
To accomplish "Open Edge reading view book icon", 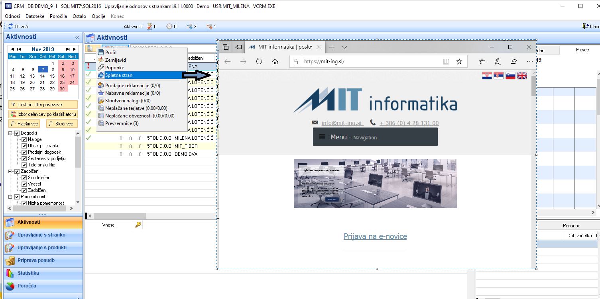I will [446, 62].
